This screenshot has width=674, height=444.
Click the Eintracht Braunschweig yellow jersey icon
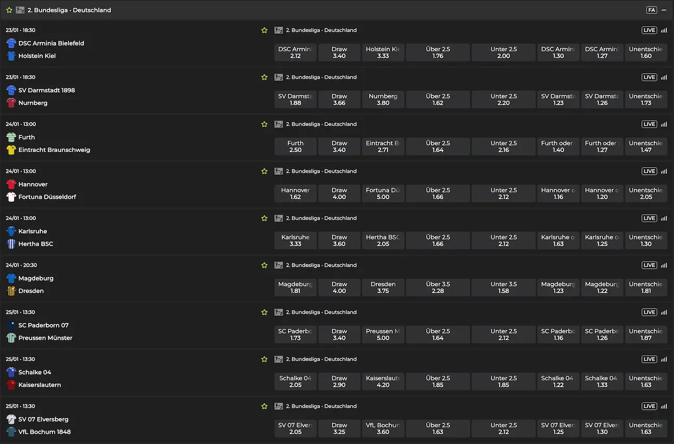pos(11,150)
